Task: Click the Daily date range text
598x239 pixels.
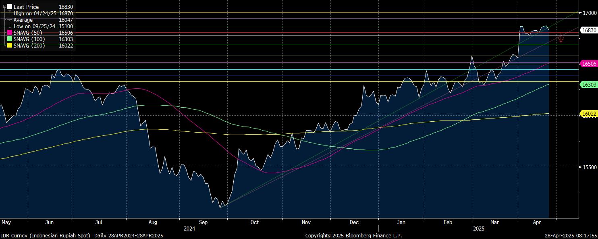Action: tap(129, 235)
